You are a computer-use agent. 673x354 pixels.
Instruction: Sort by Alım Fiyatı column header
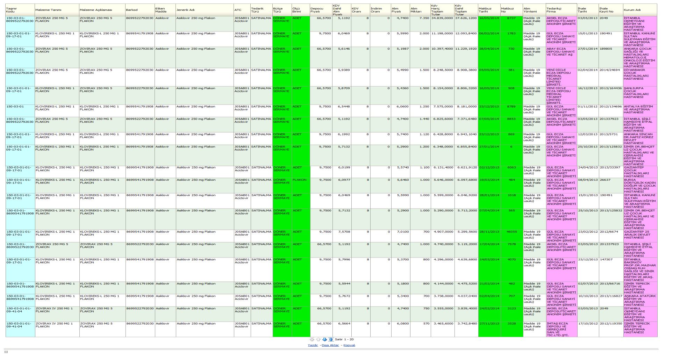coord(400,10)
